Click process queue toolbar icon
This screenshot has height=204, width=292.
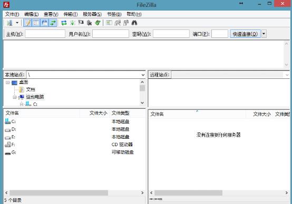pos(72,23)
